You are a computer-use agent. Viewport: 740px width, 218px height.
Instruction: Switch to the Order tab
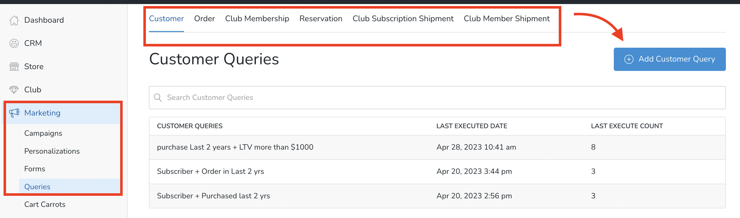click(204, 18)
